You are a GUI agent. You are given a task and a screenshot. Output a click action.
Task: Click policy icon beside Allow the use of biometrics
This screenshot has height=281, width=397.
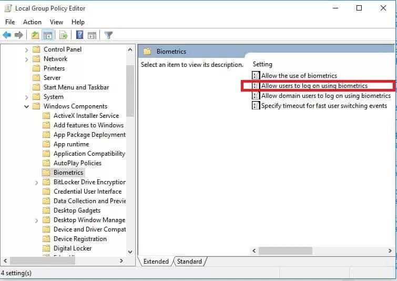click(x=256, y=75)
